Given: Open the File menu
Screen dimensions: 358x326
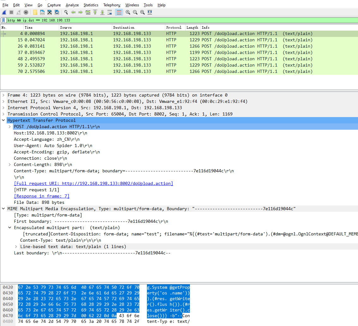Looking at the screenshot, I should (5, 5).
